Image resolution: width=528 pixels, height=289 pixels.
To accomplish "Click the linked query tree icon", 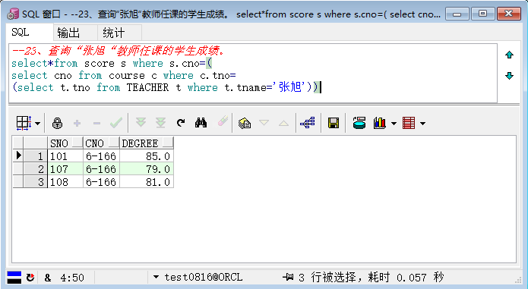I will click(x=308, y=123).
